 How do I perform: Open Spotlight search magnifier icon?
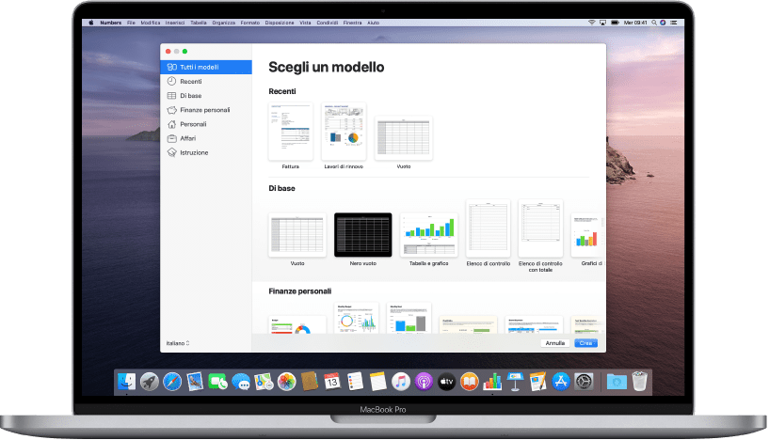(654, 23)
